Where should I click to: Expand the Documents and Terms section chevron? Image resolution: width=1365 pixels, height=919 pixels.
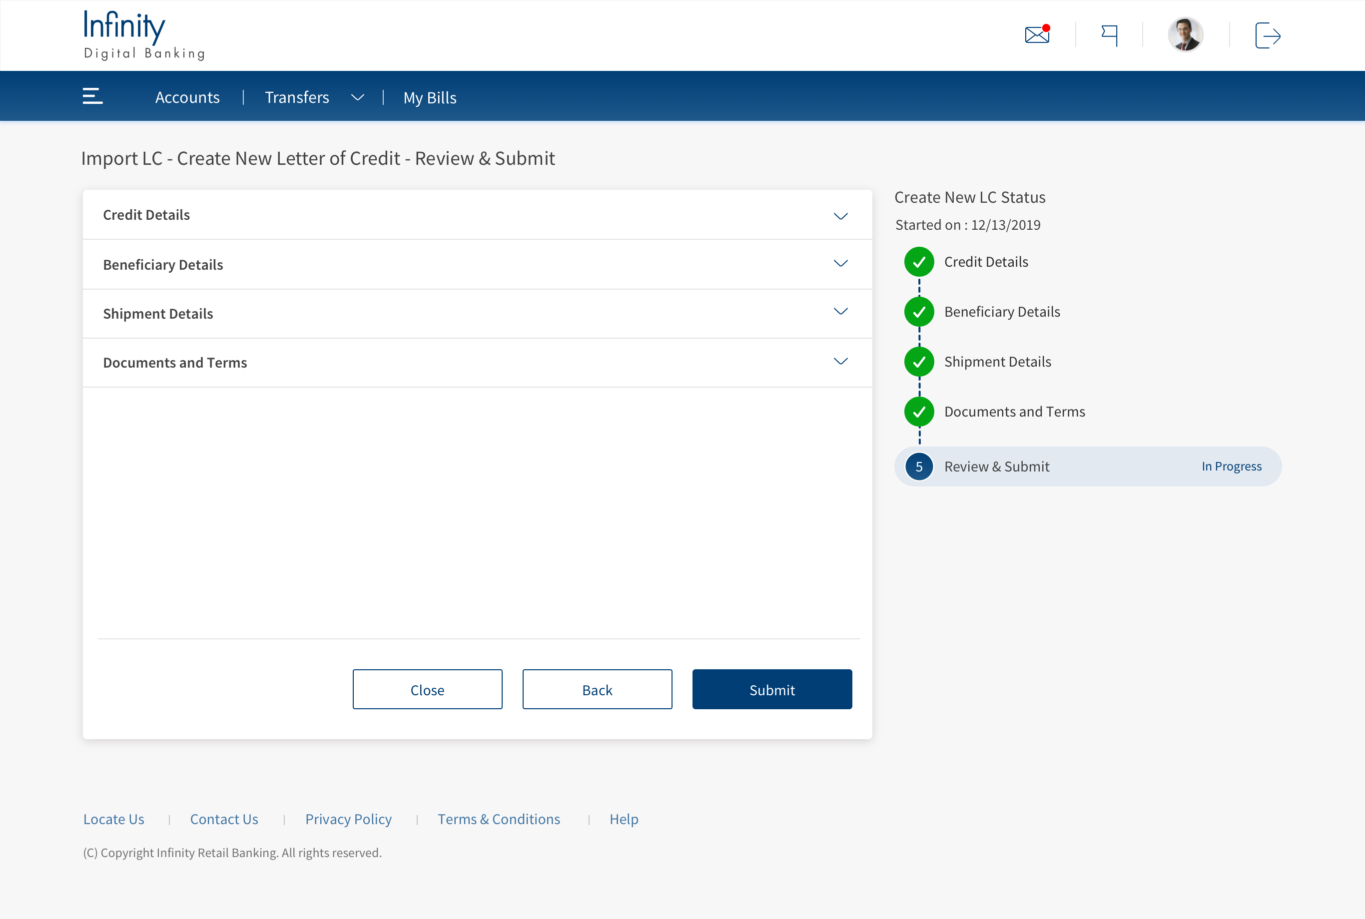[x=840, y=361]
